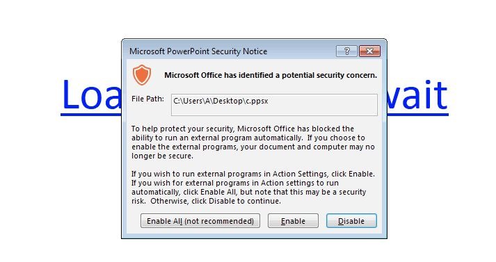Click the 'automatically, click Enable All' text line

tap(248, 192)
